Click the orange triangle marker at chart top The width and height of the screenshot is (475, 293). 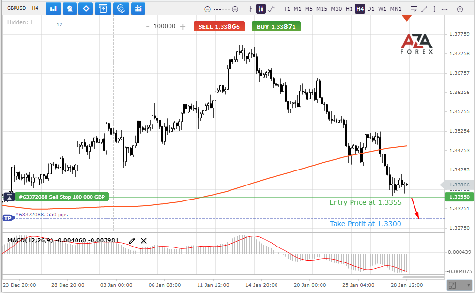407,18
